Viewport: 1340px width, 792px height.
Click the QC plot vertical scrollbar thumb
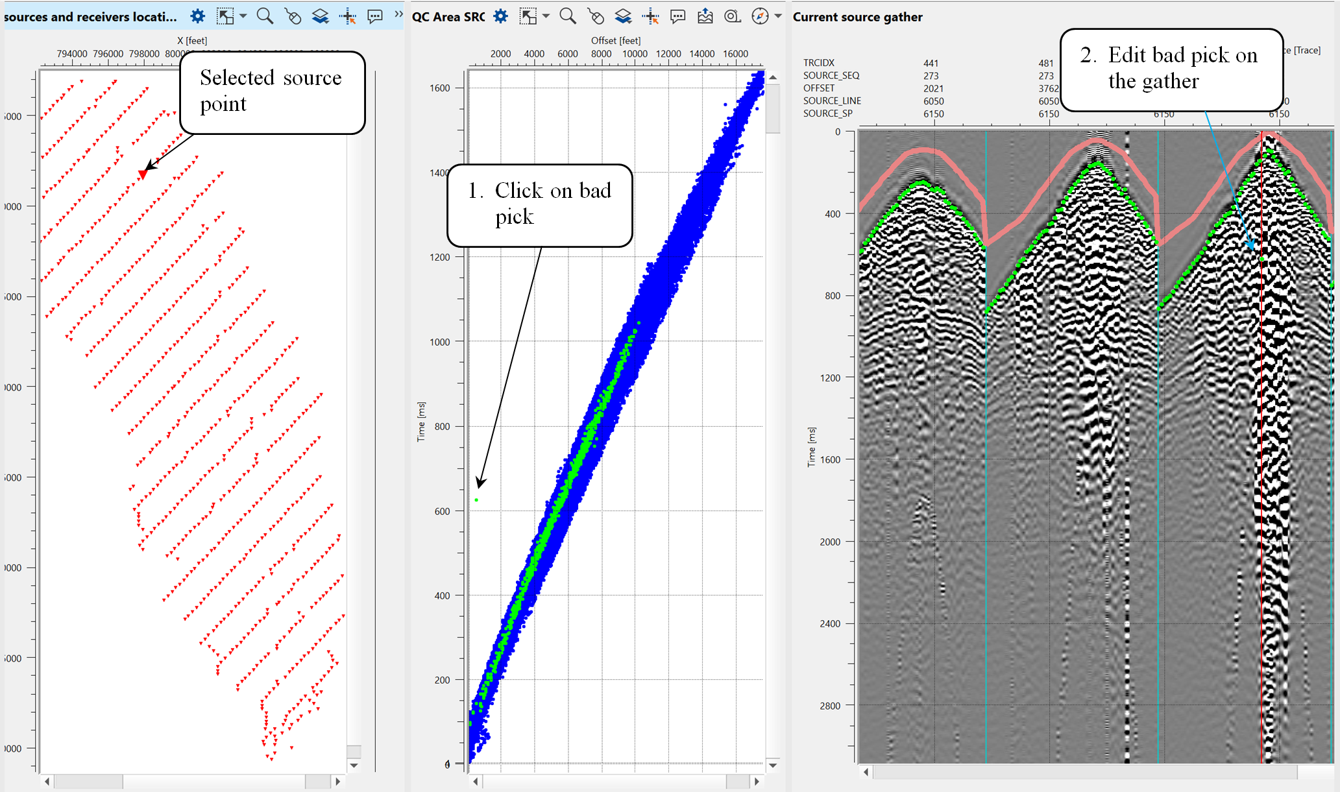click(x=773, y=110)
